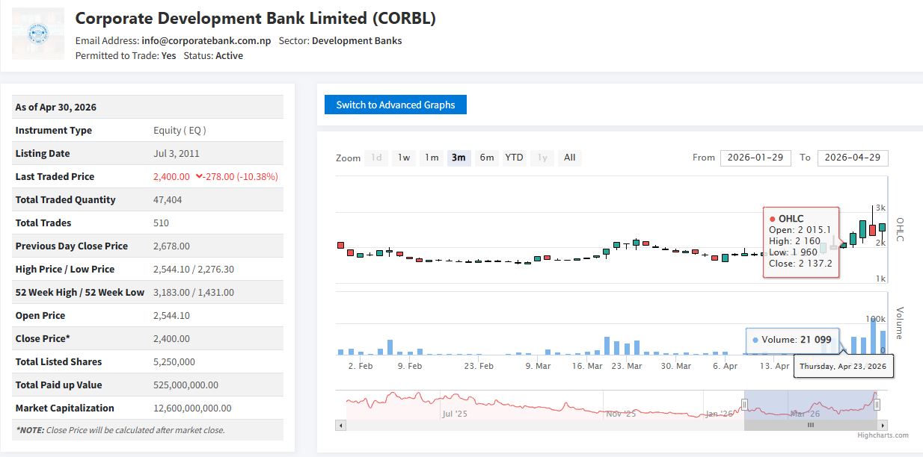Image resolution: width=923 pixels, height=457 pixels.
Task: Click the left navigator range handle
Action: click(x=744, y=404)
